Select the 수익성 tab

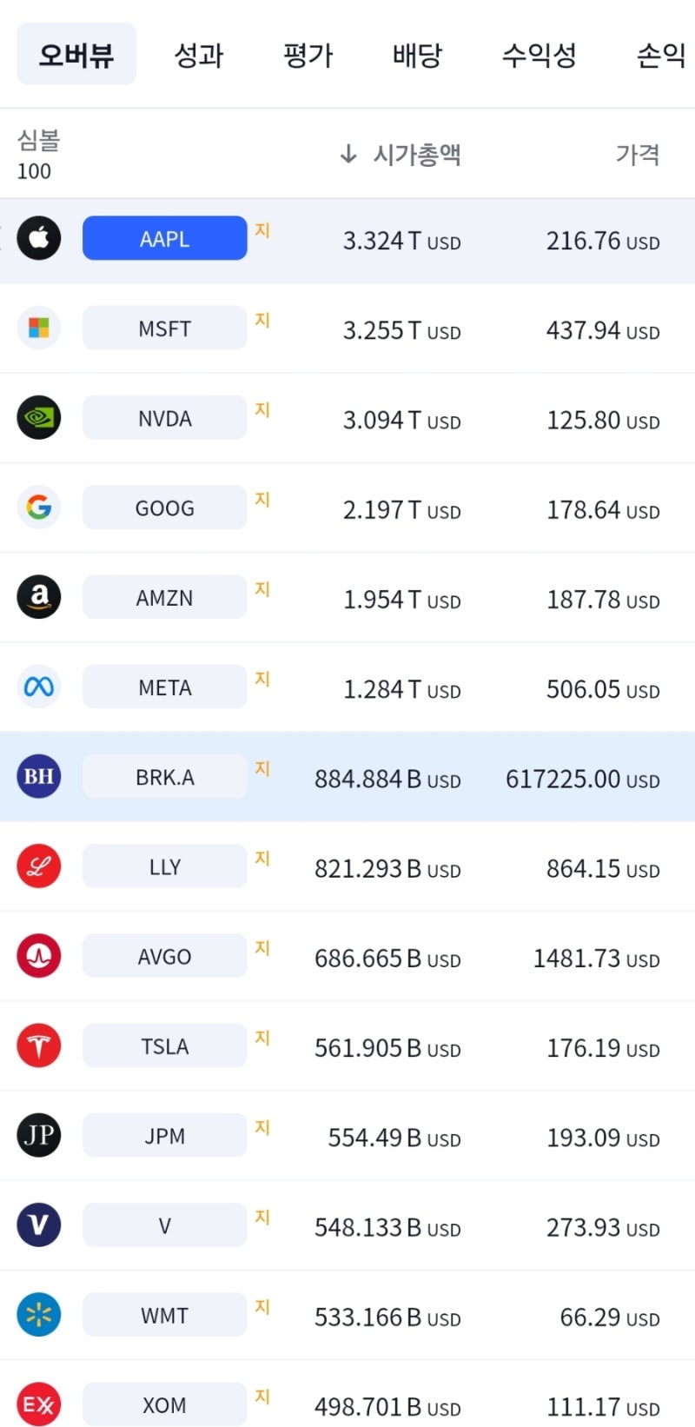coord(539,55)
